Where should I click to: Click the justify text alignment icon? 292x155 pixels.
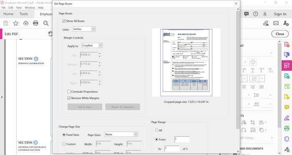261,87
